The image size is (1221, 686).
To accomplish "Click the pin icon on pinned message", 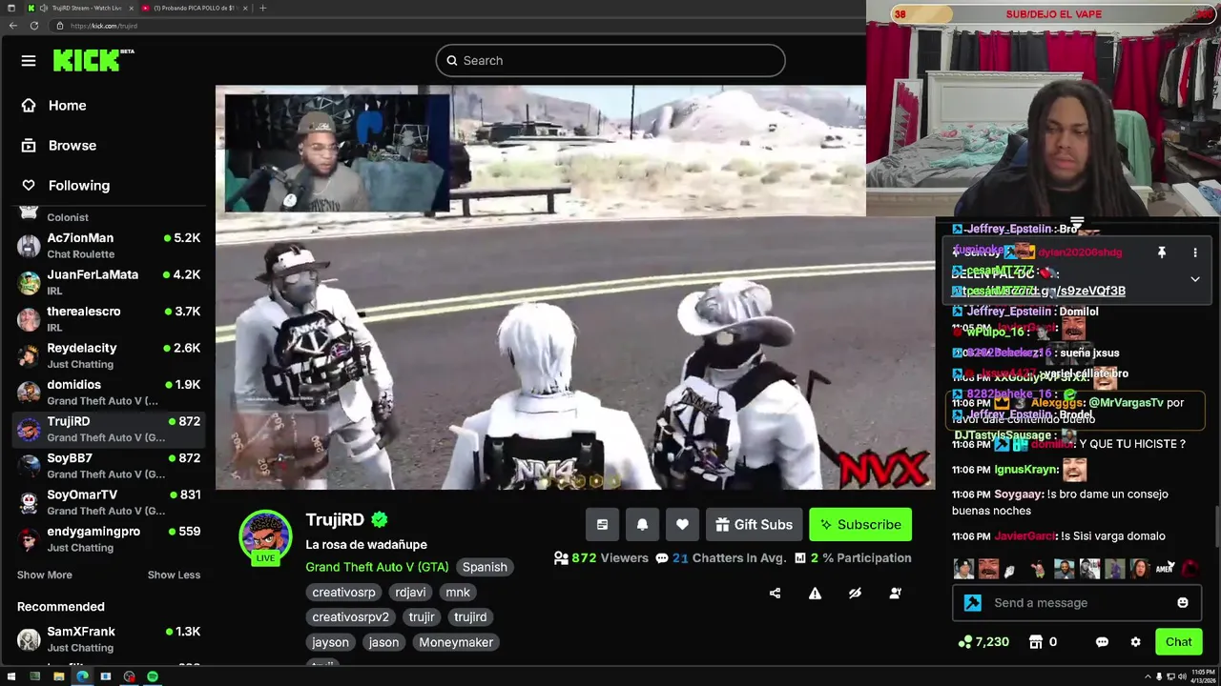I will [1161, 252].
